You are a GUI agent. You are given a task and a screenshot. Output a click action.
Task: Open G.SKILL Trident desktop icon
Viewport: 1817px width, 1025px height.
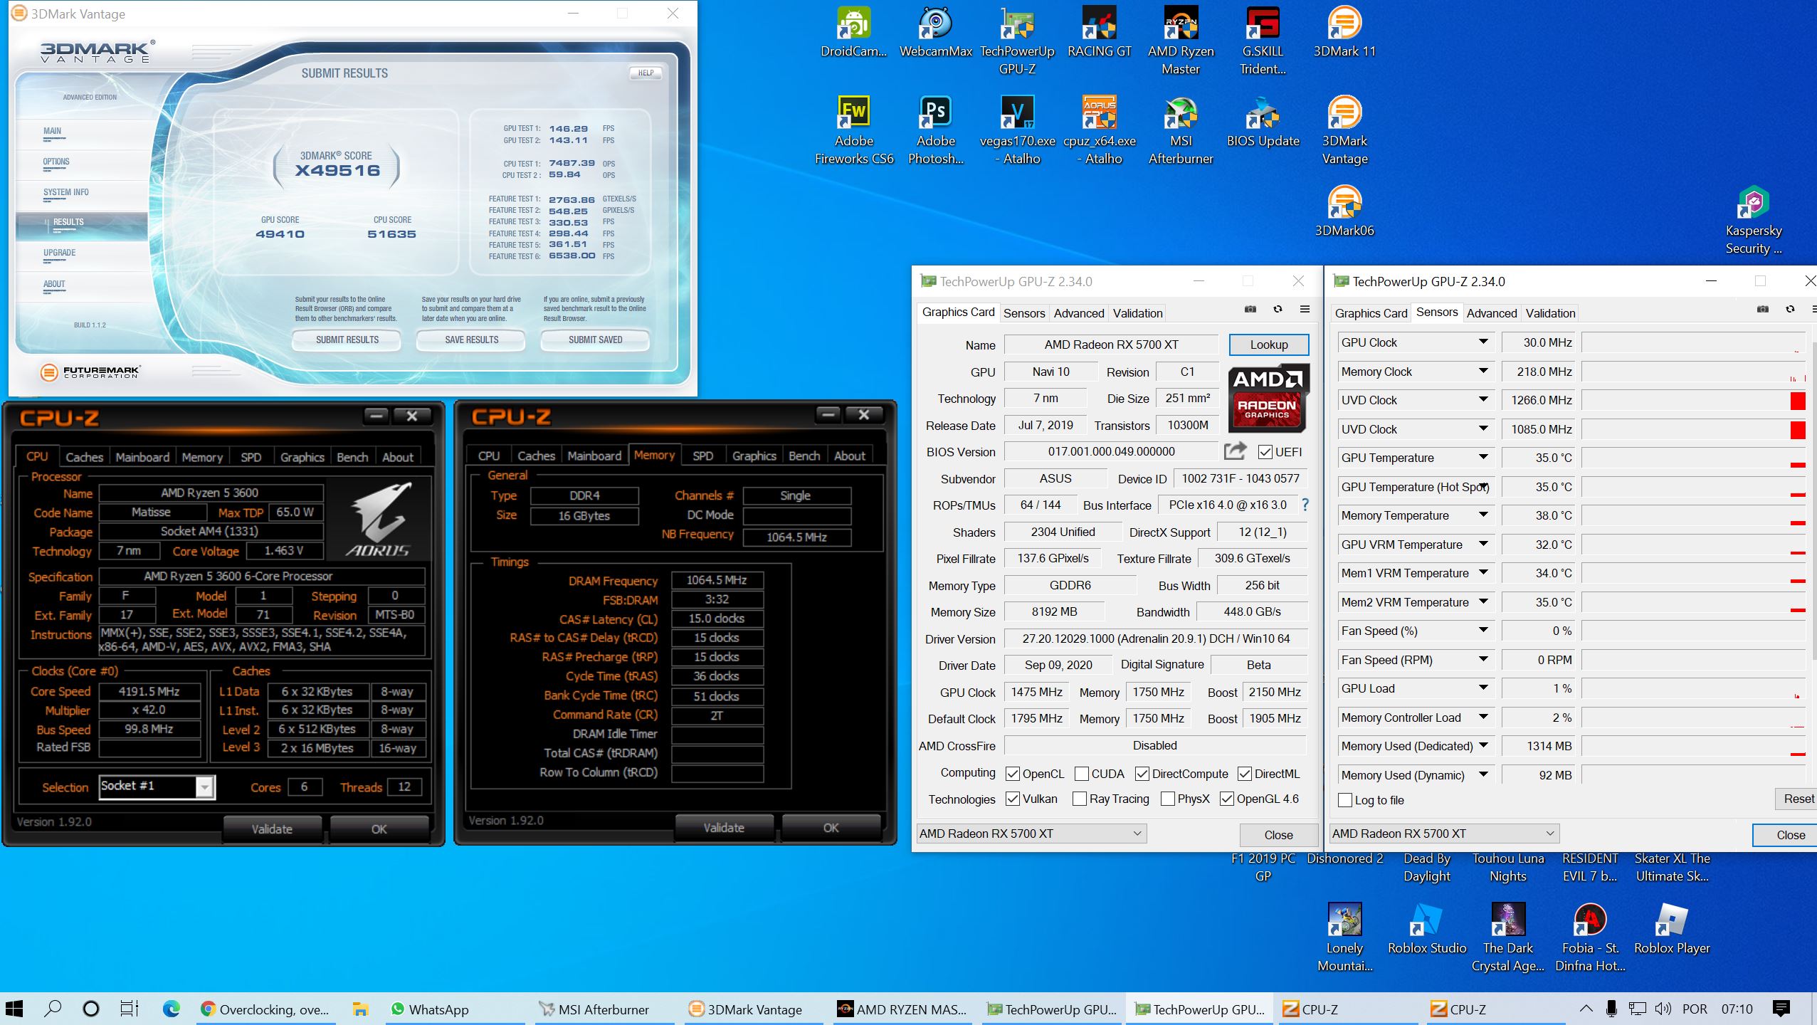(1263, 41)
